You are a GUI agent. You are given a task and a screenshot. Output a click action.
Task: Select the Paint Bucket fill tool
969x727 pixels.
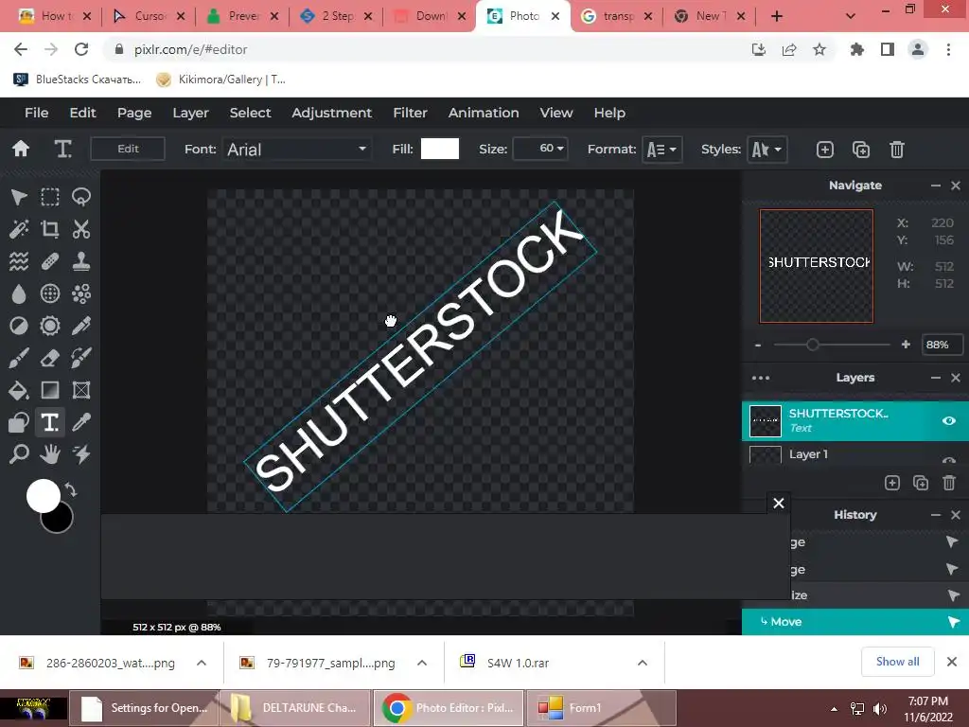pos(19,390)
